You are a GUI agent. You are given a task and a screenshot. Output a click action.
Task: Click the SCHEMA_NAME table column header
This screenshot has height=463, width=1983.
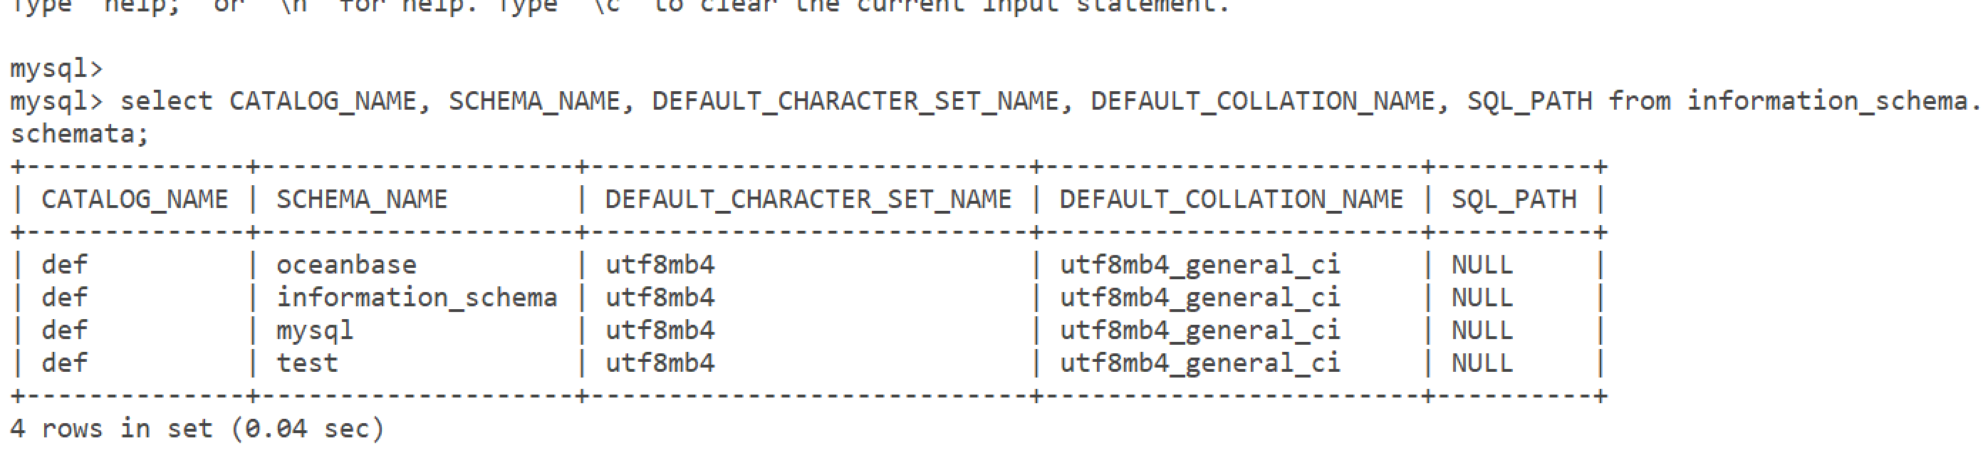(362, 199)
